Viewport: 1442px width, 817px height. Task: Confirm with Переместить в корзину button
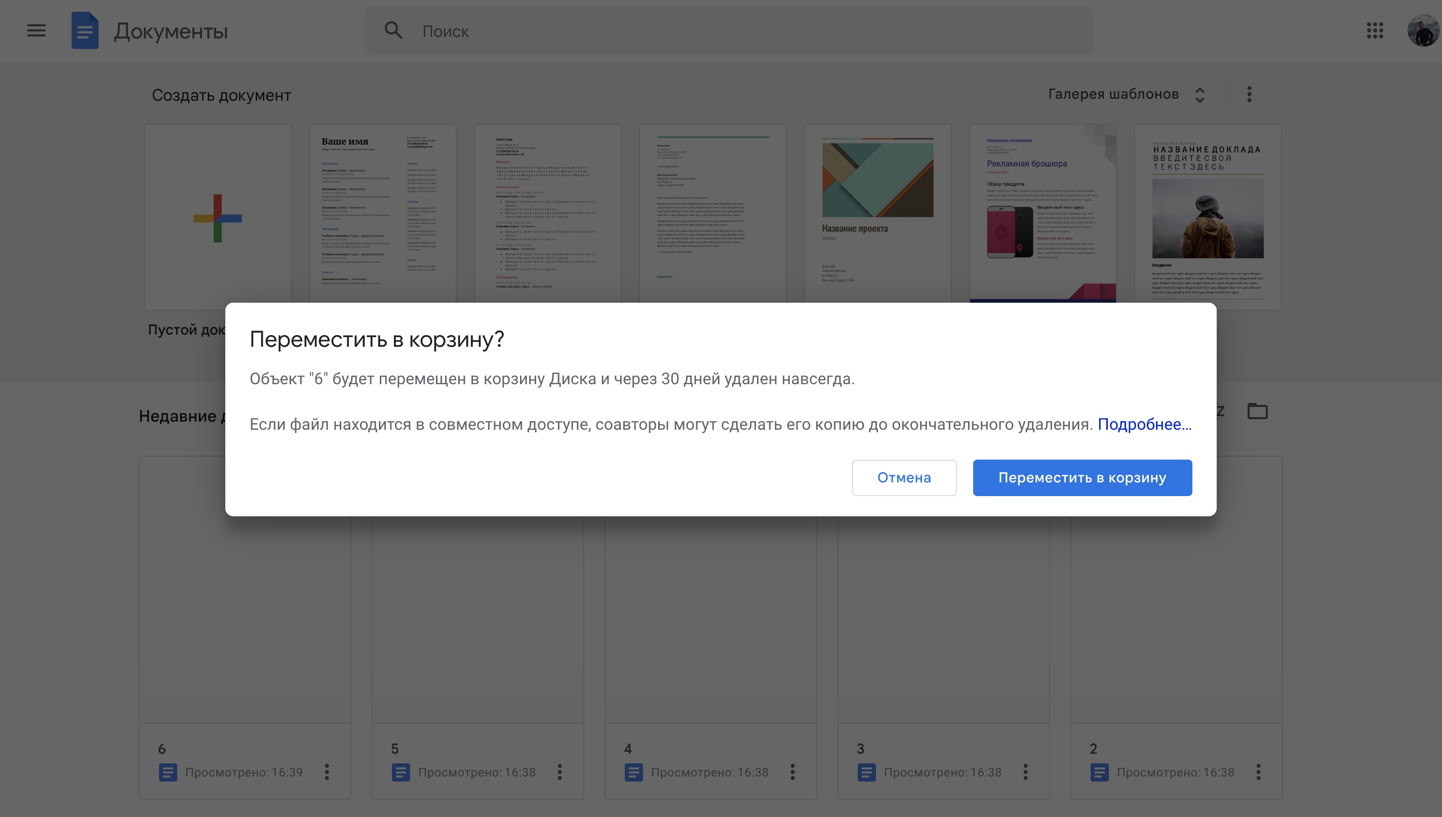click(1082, 477)
